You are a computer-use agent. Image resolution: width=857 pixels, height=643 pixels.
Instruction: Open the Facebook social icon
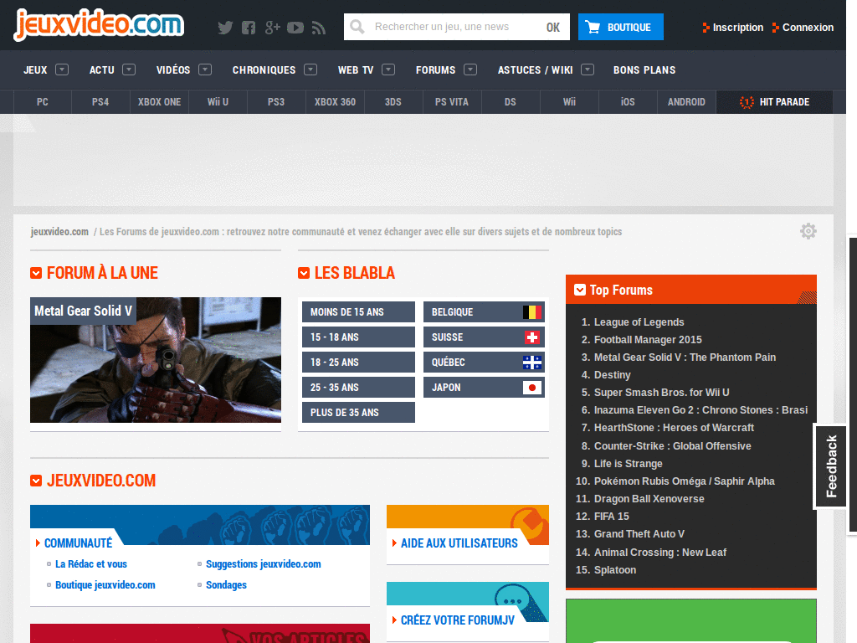(249, 28)
